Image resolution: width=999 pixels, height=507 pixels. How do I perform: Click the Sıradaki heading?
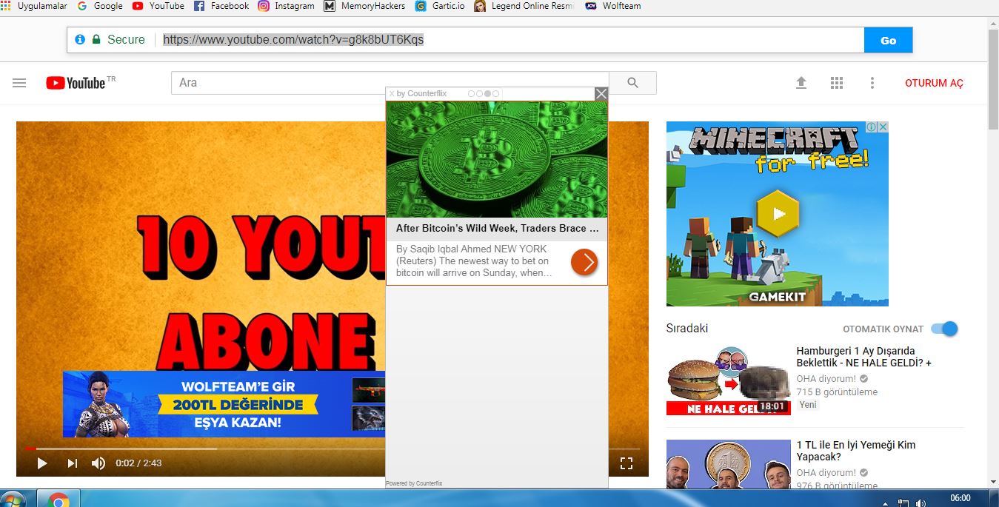pos(687,329)
